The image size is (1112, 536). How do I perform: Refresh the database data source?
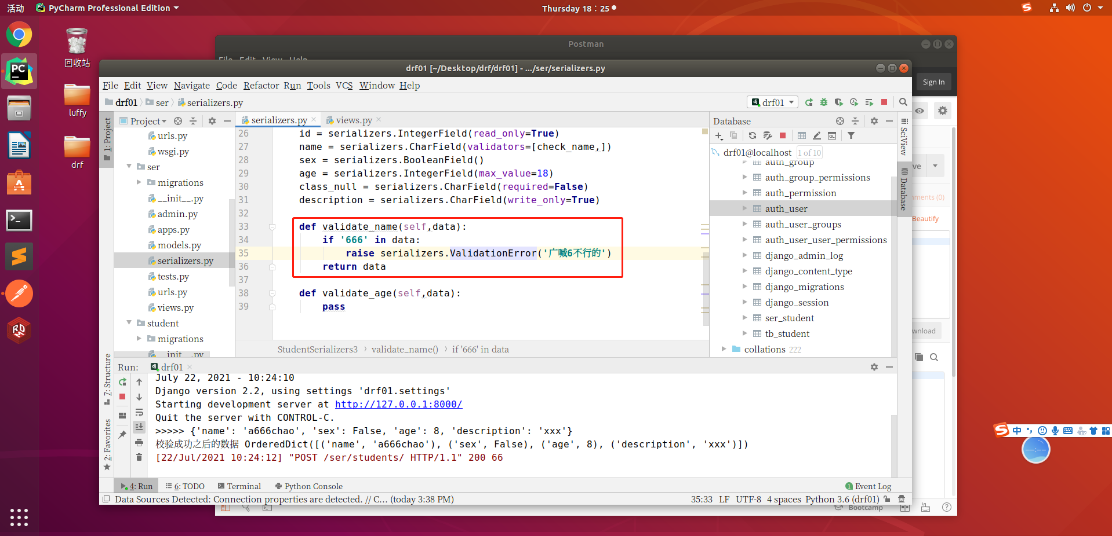752,136
